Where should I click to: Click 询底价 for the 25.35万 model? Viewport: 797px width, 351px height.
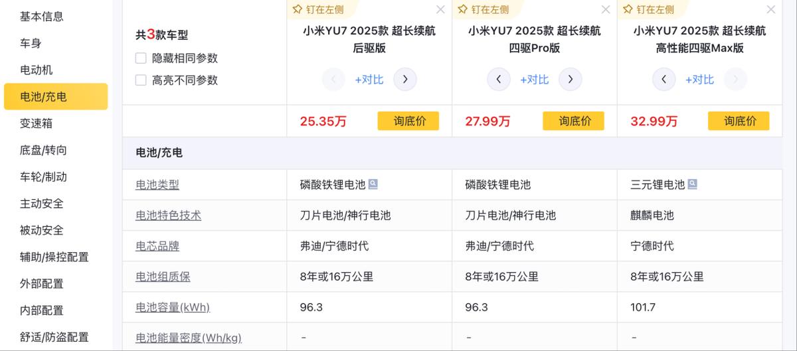408,121
